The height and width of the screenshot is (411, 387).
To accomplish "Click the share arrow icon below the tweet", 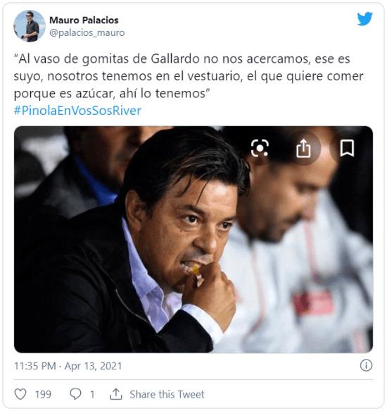I will [x=116, y=394].
